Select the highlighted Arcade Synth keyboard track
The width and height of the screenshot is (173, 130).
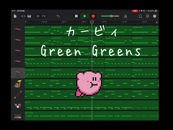18,73
